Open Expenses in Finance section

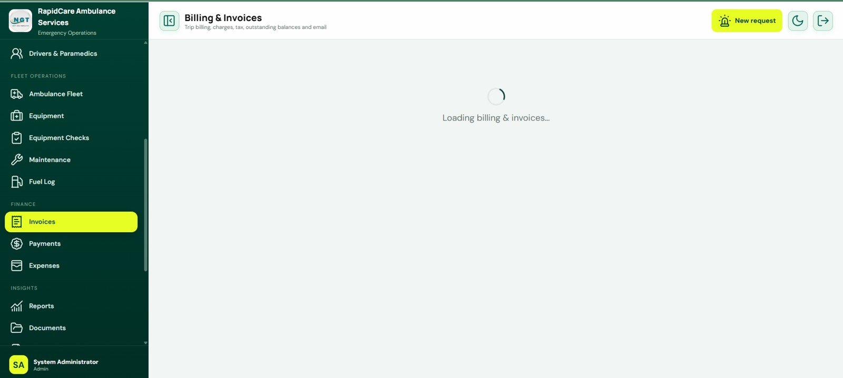tap(71, 266)
